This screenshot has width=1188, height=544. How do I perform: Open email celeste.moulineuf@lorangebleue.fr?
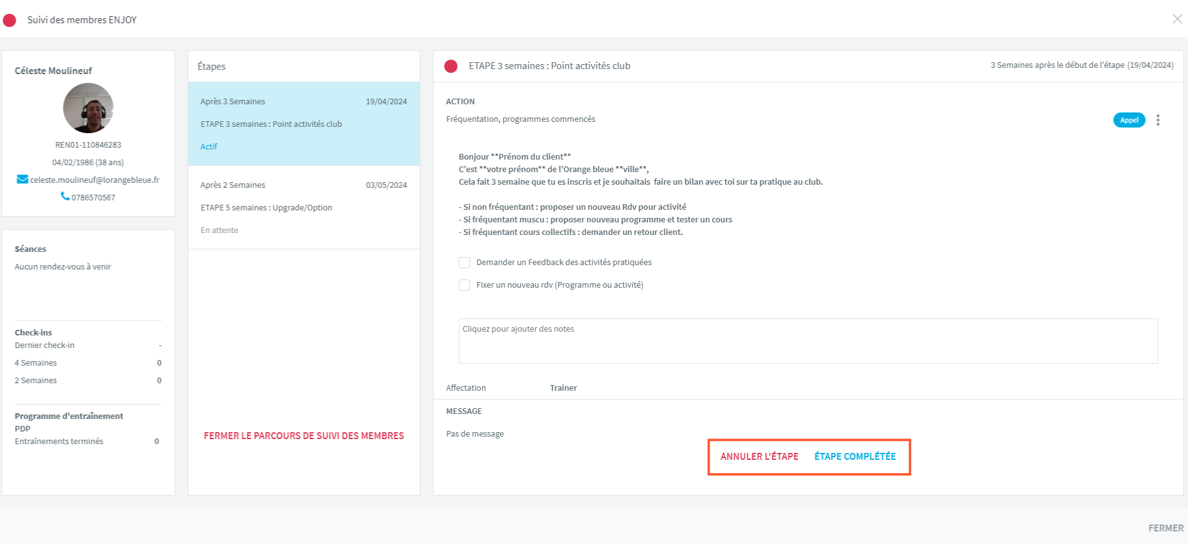94,180
